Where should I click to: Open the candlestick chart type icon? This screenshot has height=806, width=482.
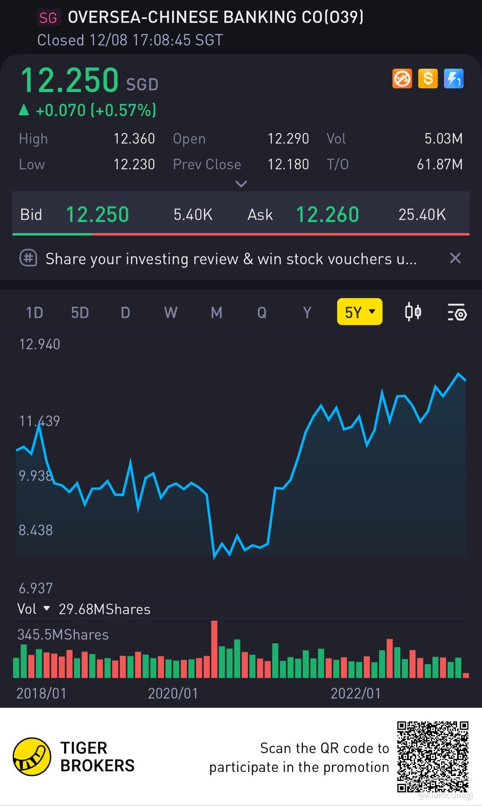click(413, 312)
